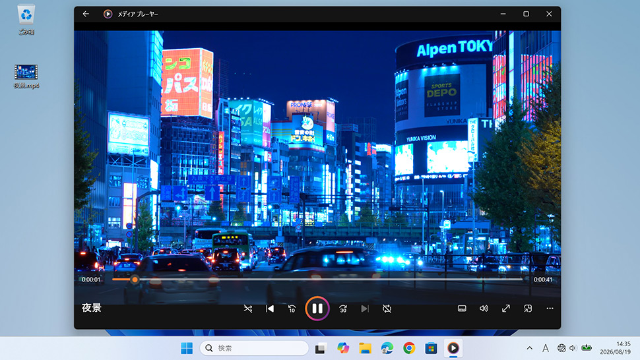The height and width of the screenshot is (360, 640).
Task: Pause the video playback
Action: [x=317, y=309]
